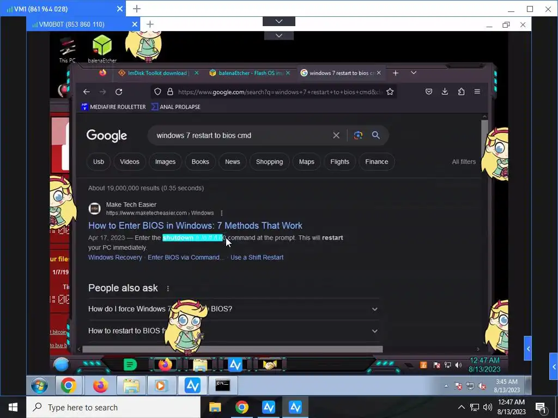
Task: Click the Shopping filter chip
Action: point(269,162)
